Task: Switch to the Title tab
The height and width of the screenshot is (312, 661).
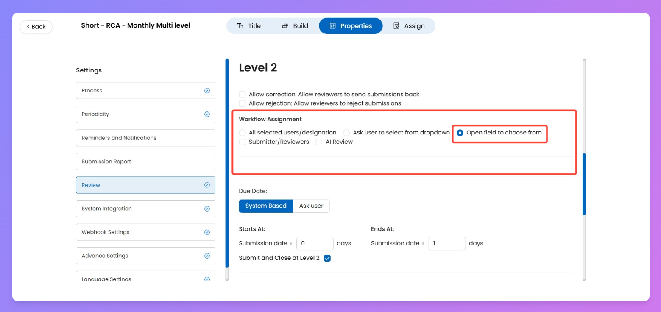Action: 249,26
